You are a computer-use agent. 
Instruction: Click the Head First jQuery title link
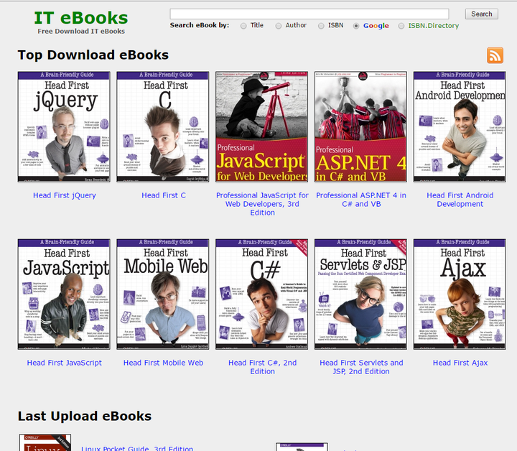tap(65, 195)
